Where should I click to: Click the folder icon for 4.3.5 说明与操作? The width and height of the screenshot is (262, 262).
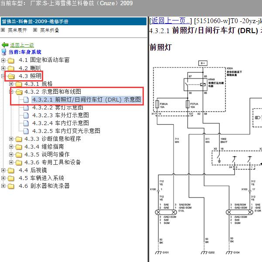[x=19, y=155]
